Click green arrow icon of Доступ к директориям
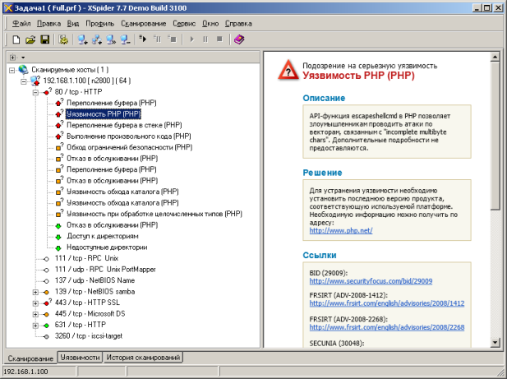Viewport: 507px width, 379px height. [58, 237]
